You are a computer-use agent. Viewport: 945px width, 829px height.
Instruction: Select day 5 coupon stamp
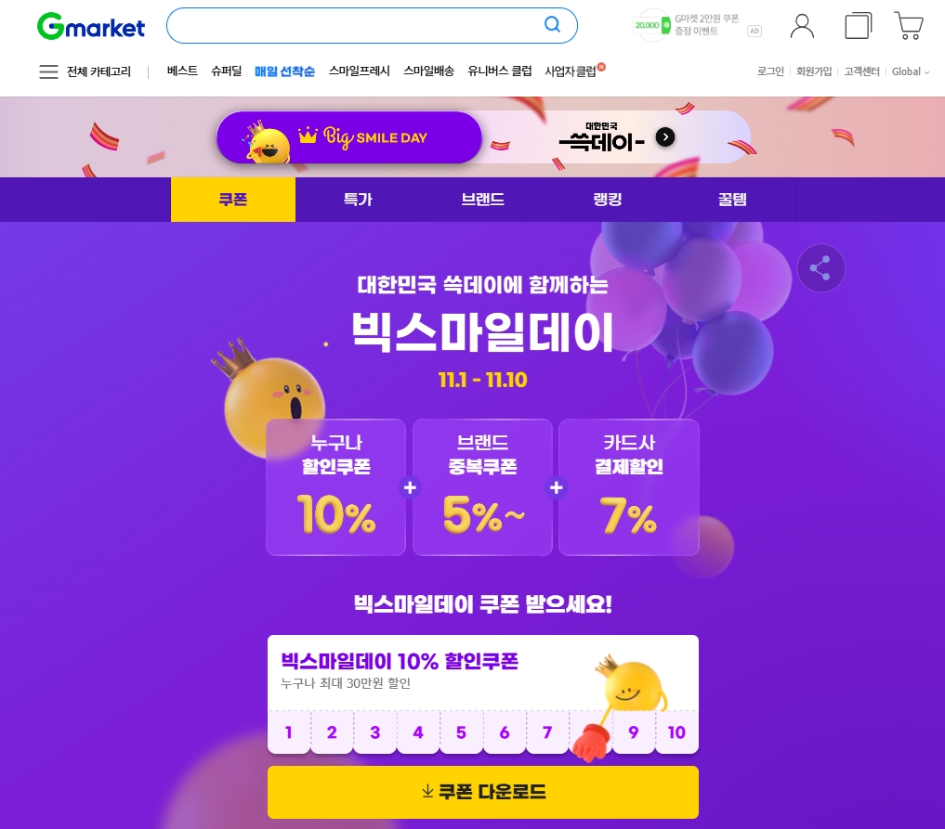461,732
